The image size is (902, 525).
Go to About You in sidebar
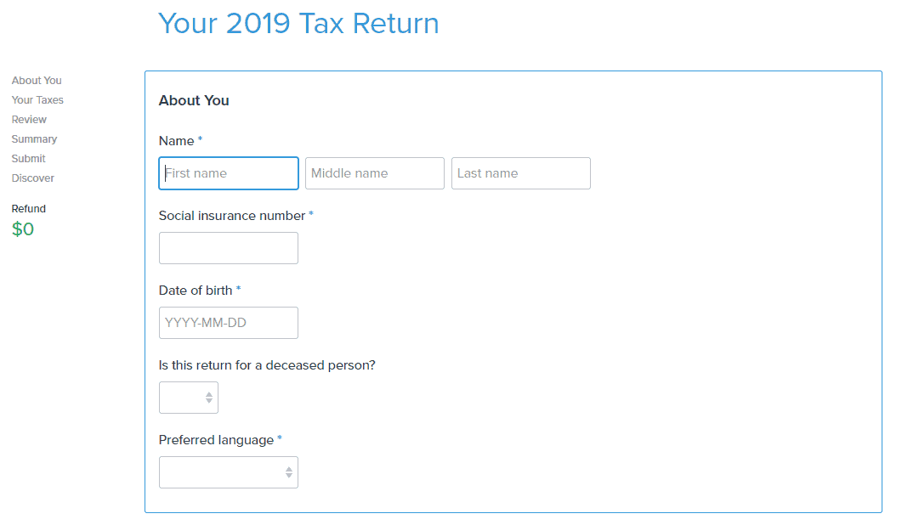(37, 81)
